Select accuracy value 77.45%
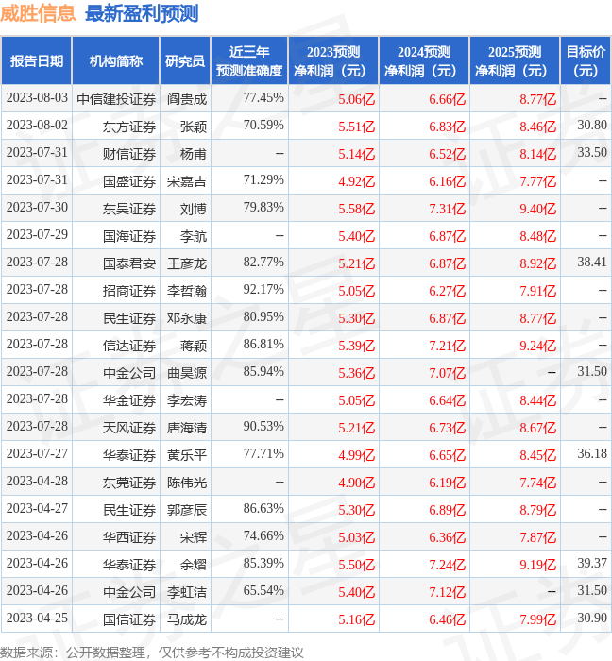The width and height of the screenshot is (612, 661). pyautogui.click(x=263, y=98)
